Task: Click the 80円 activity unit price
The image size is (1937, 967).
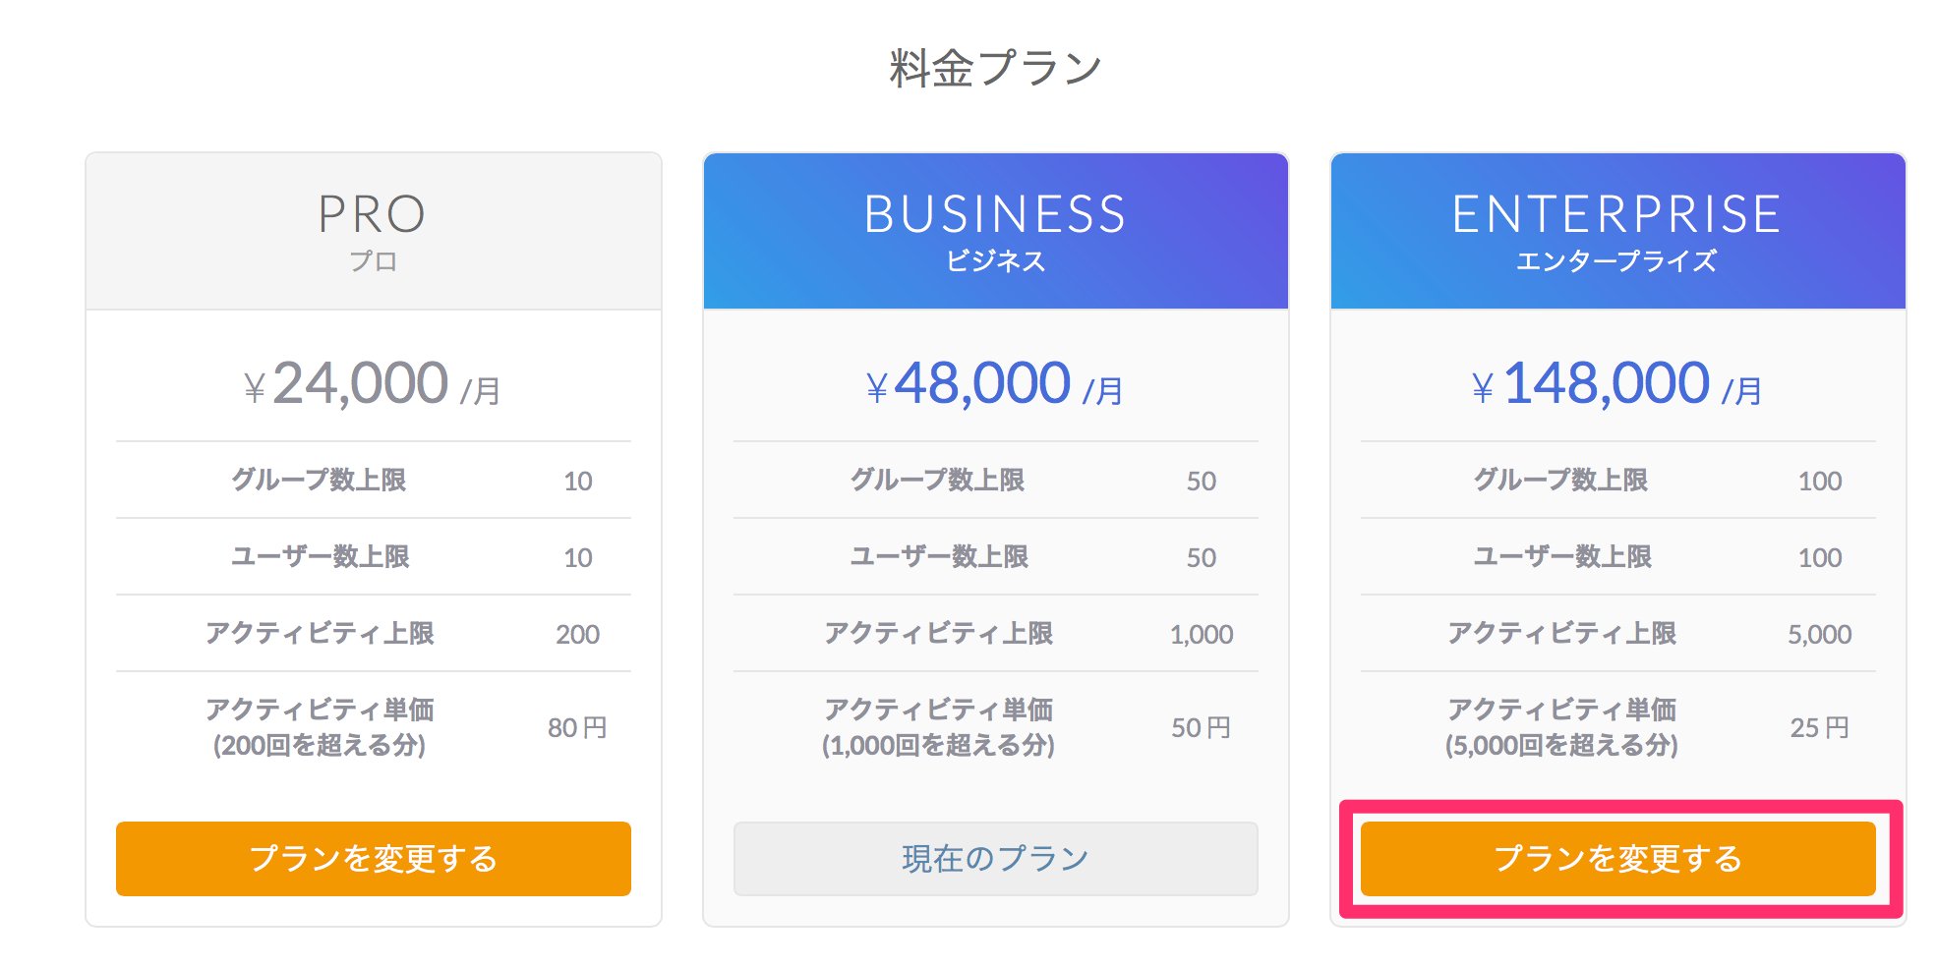Action: (577, 728)
